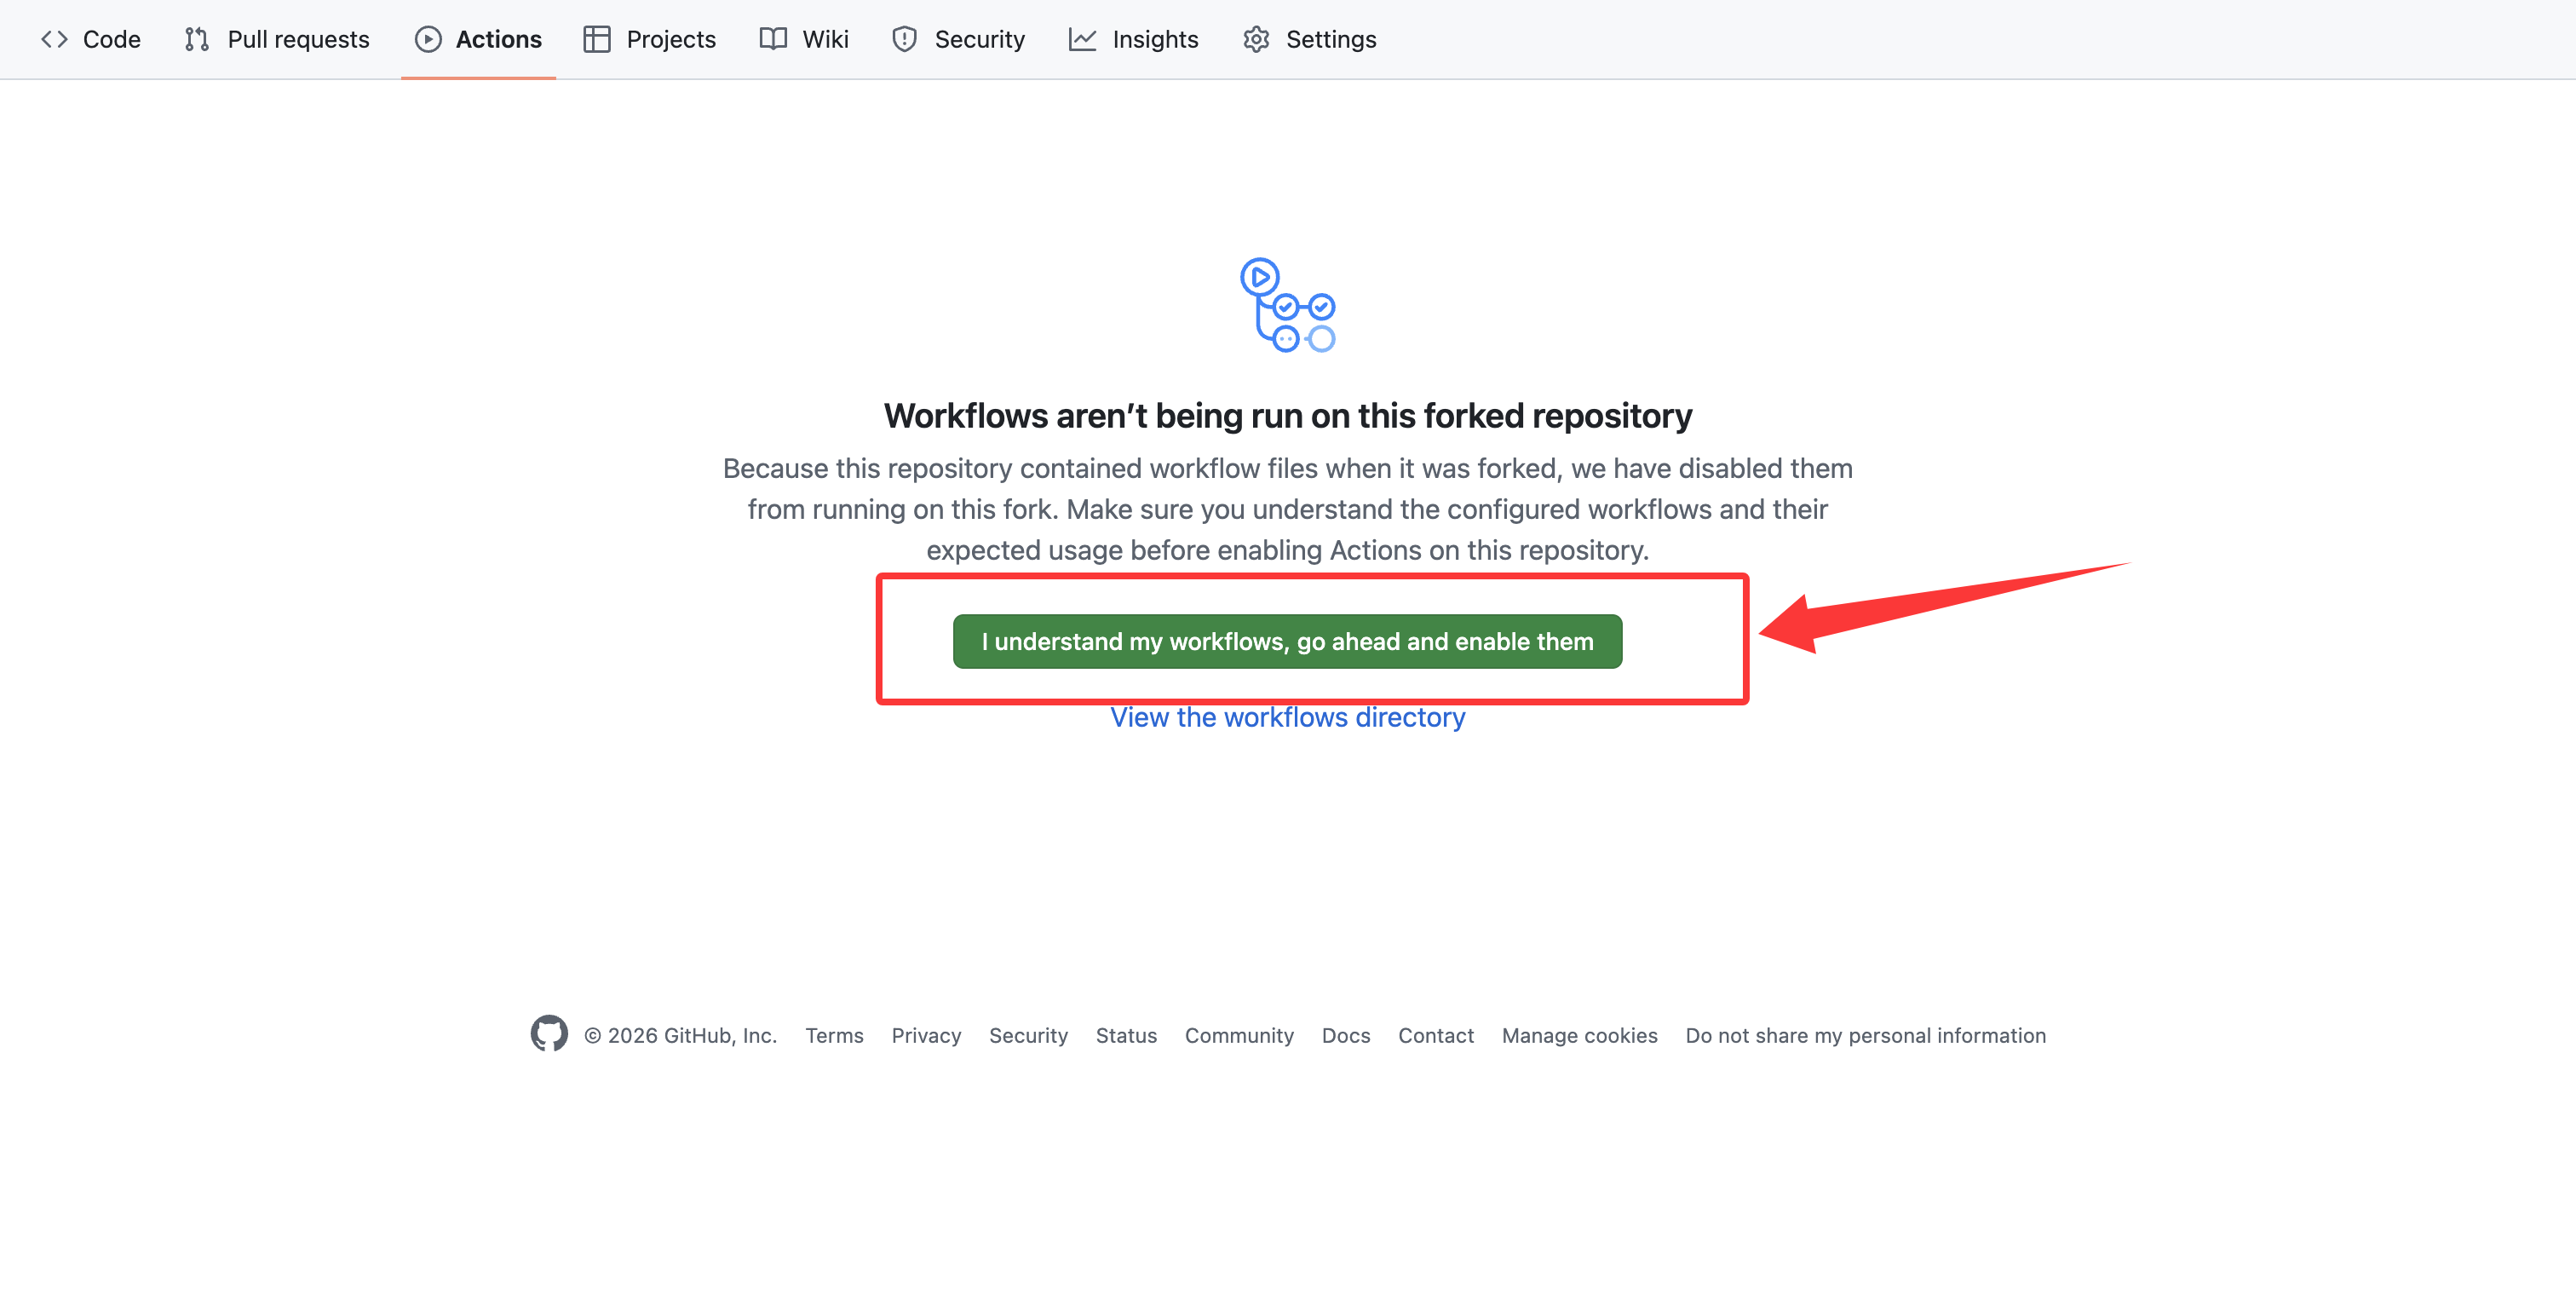The height and width of the screenshot is (1312, 2576).
Task: Go to the Wiki tab
Action: pos(825,39)
